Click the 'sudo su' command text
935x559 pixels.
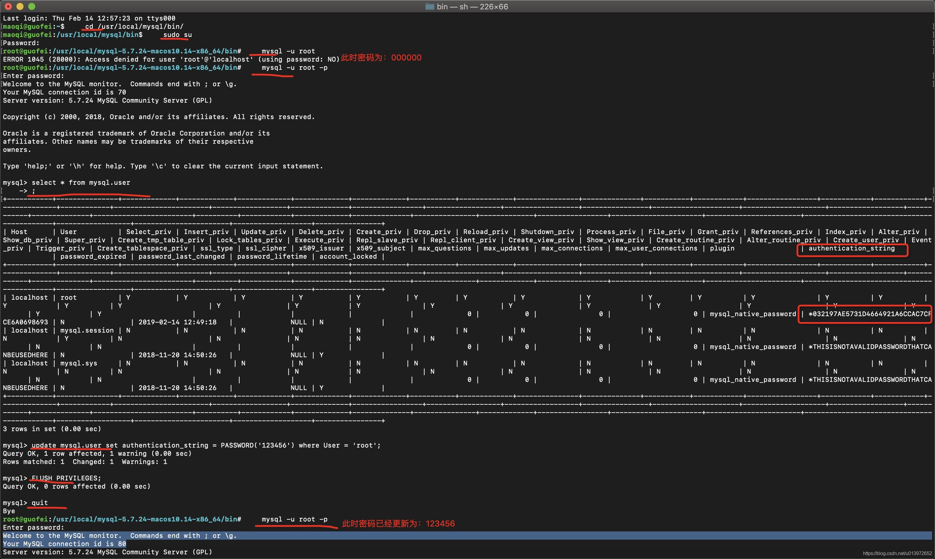(x=177, y=35)
